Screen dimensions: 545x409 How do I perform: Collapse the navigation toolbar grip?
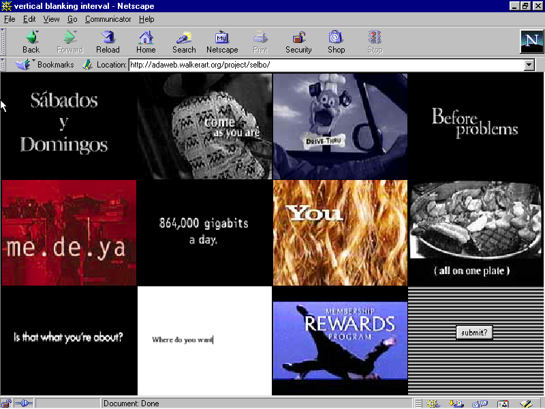(x=3, y=42)
